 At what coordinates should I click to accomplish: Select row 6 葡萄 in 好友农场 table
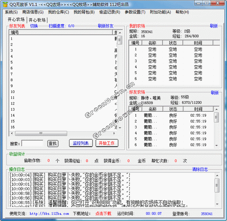click(x=172, y=145)
